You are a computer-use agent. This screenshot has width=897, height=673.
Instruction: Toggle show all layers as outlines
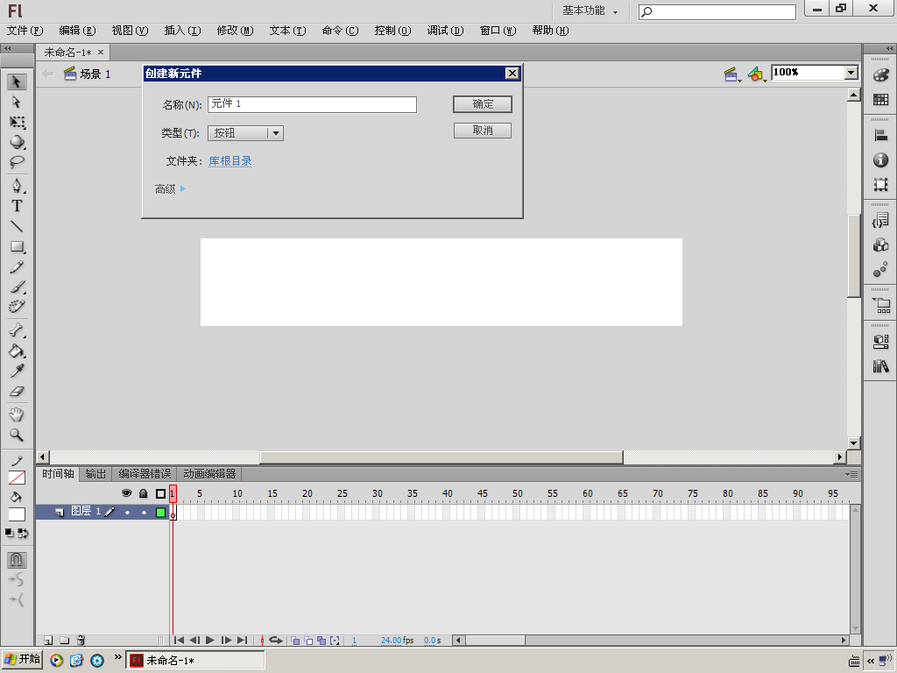point(161,493)
